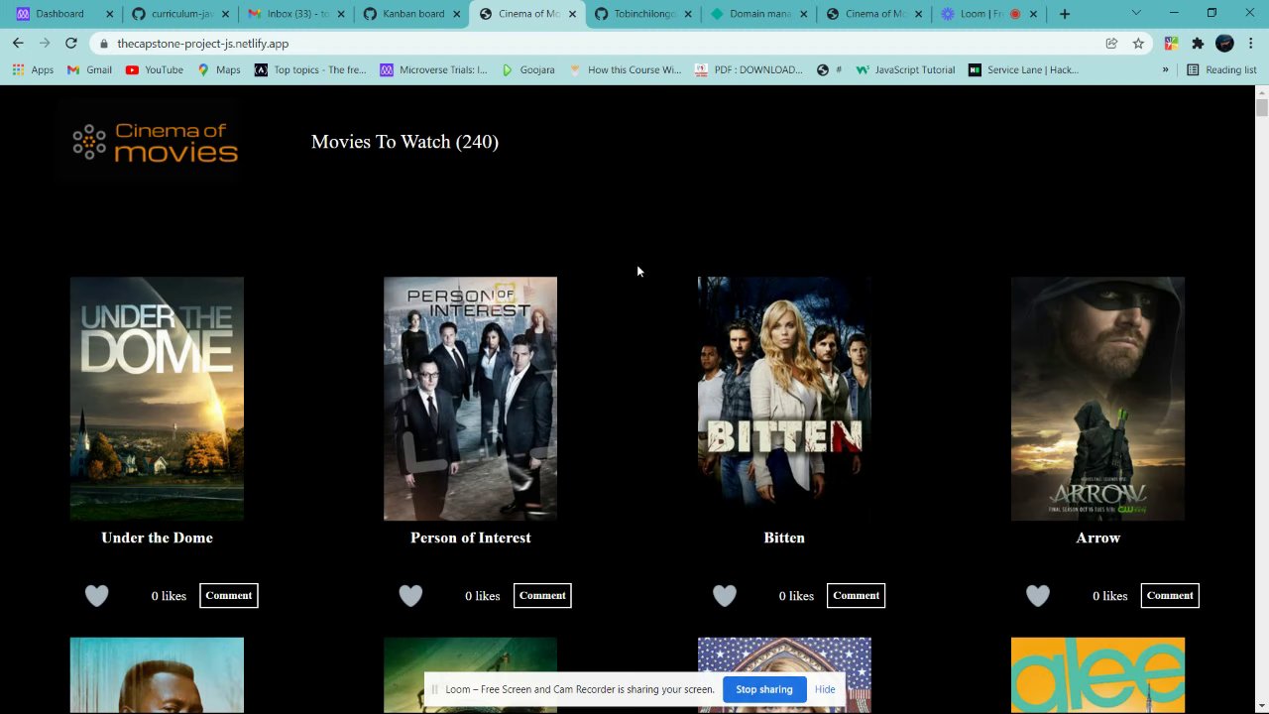
Task: Click the address bar URL field
Action: 595,44
